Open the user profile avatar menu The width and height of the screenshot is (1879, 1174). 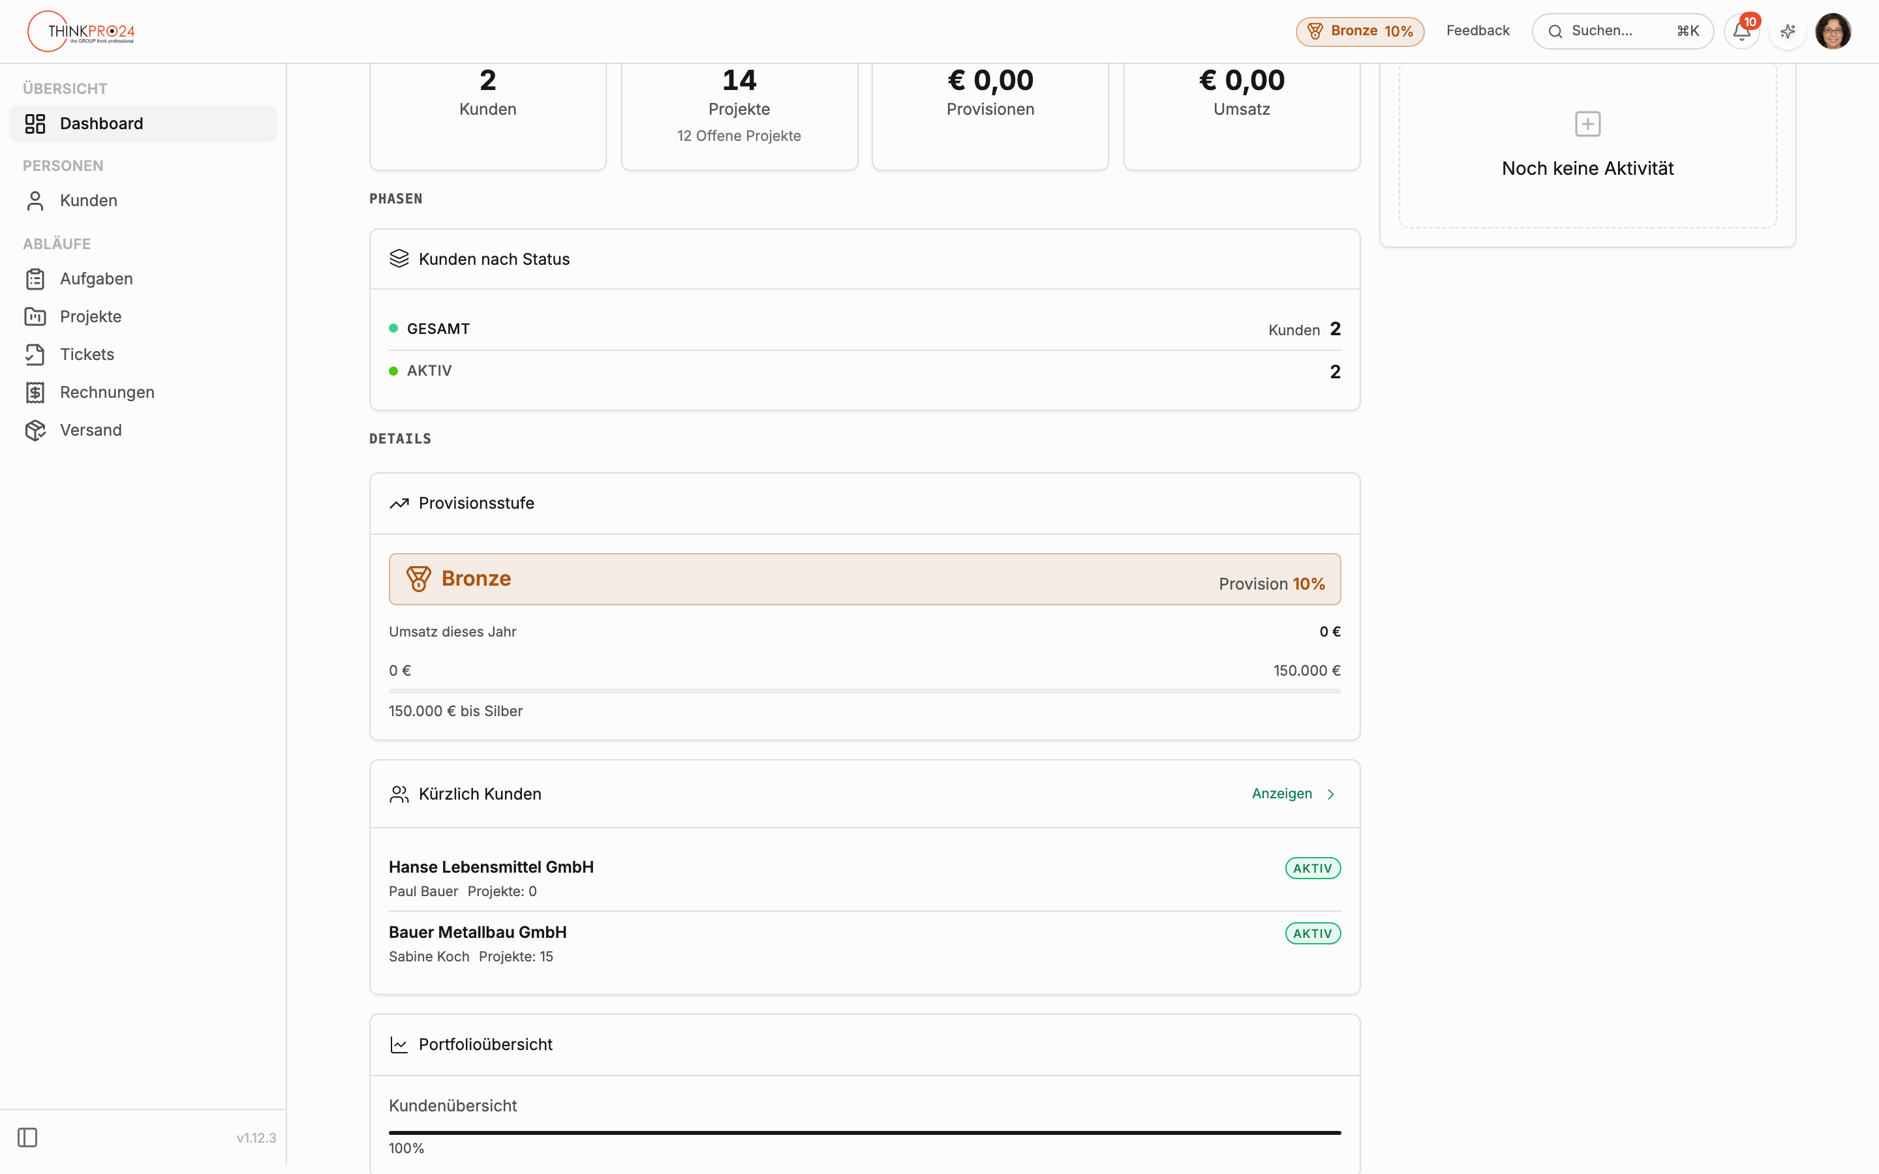(x=1833, y=31)
